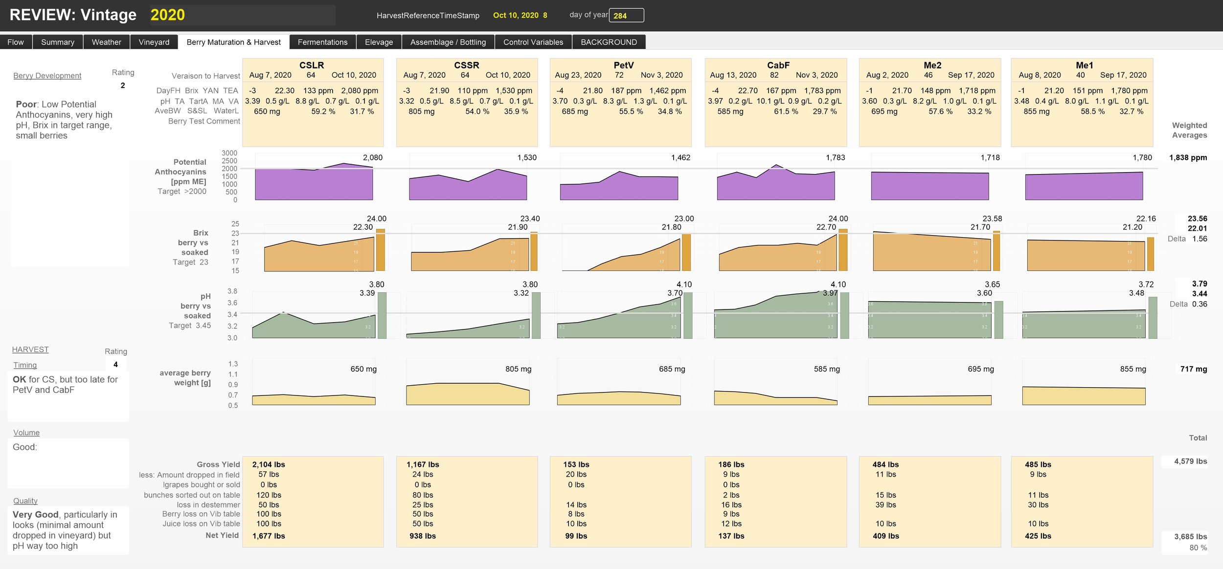
Task: Click the PetV variety header
Action: (623, 65)
